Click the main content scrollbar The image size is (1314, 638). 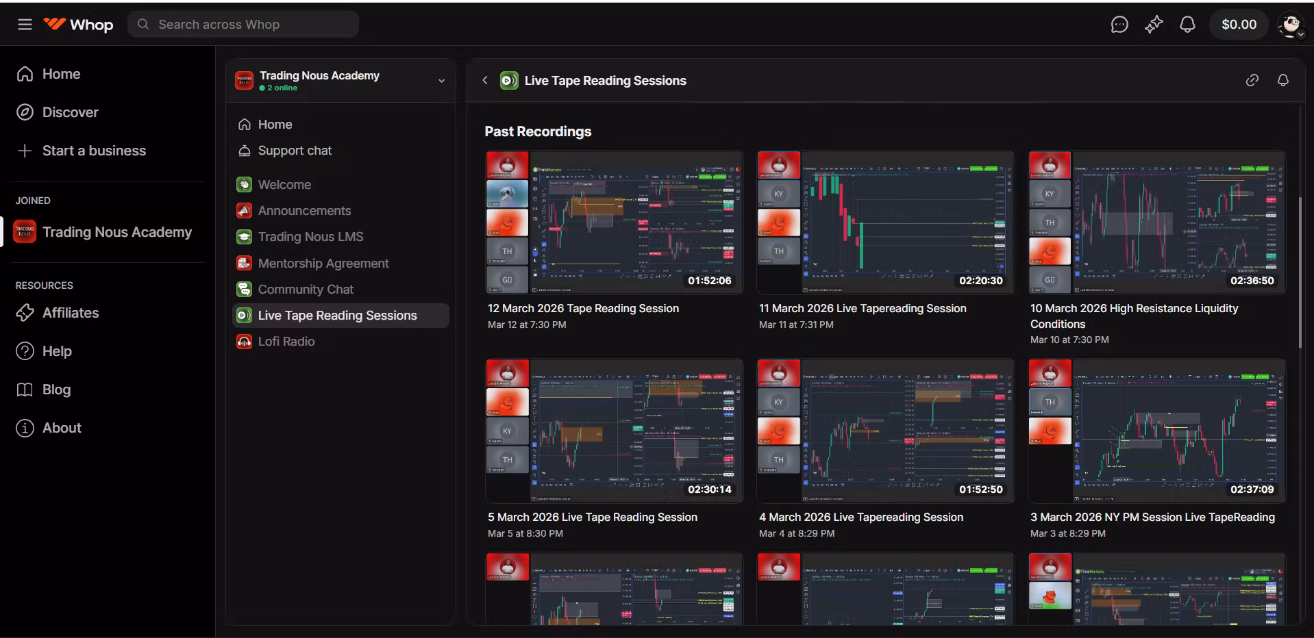1300,272
